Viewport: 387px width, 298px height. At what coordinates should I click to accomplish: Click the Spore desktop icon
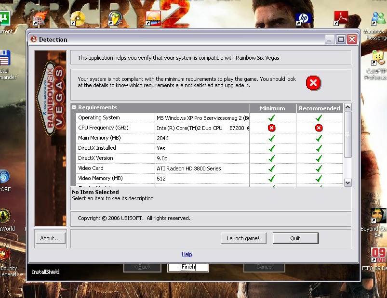pos(4,177)
